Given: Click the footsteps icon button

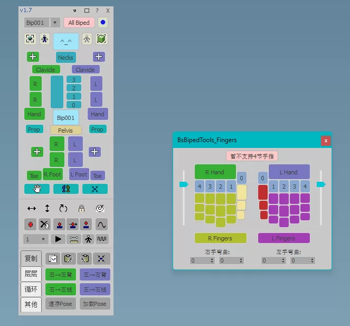Looking at the screenshot, I should pyautogui.click(x=66, y=189).
